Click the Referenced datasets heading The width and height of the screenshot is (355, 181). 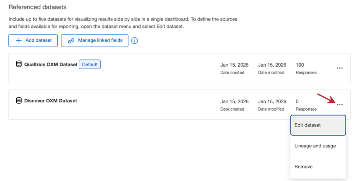coord(38,7)
